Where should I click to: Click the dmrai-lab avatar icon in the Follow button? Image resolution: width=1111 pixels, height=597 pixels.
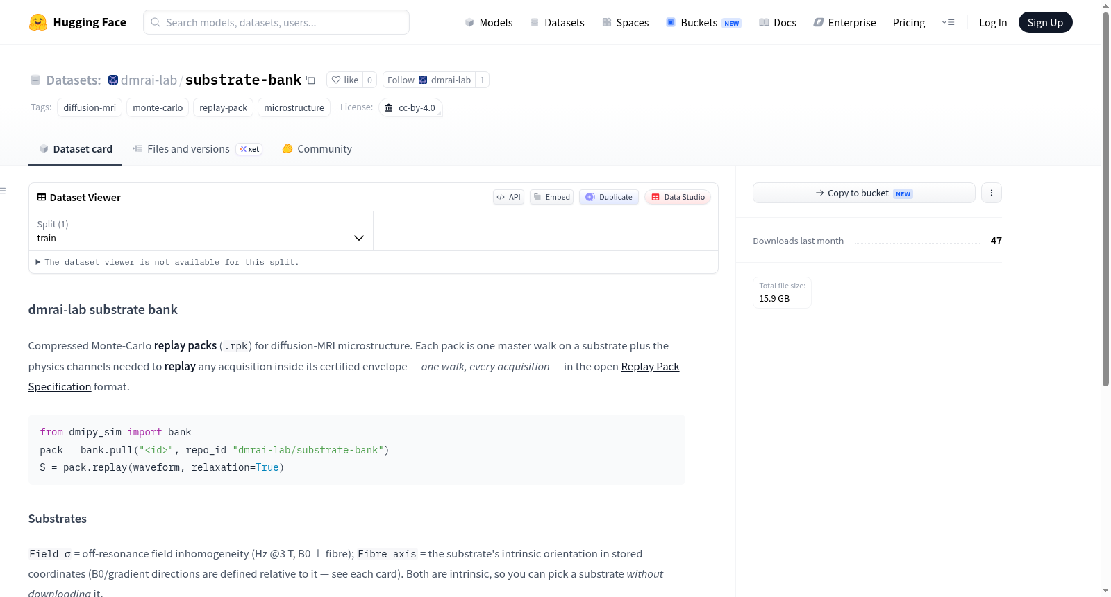point(423,80)
